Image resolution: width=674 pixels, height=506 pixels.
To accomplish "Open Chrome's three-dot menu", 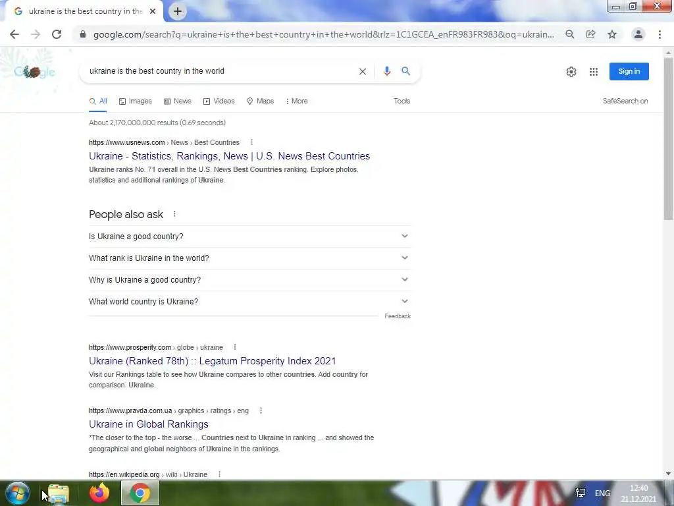I will tap(660, 34).
